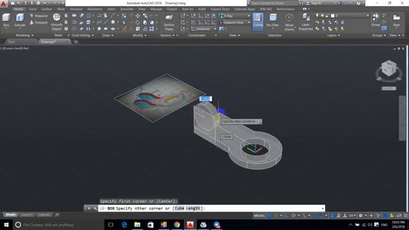409x230 pixels.
Task: Toggle ortho mode in status bar
Action: point(287,216)
